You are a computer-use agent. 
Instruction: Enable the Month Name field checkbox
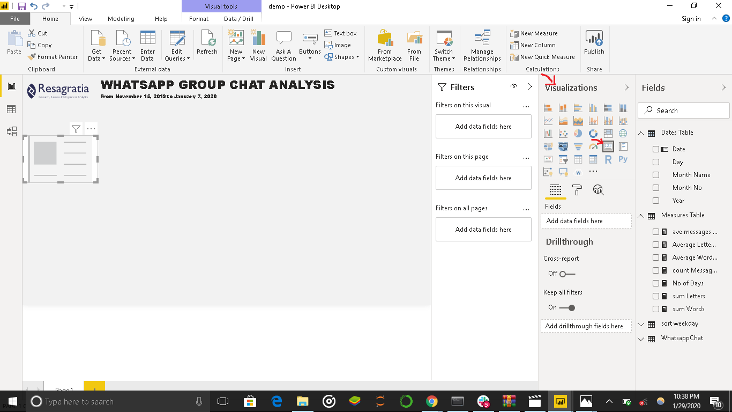click(x=656, y=175)
